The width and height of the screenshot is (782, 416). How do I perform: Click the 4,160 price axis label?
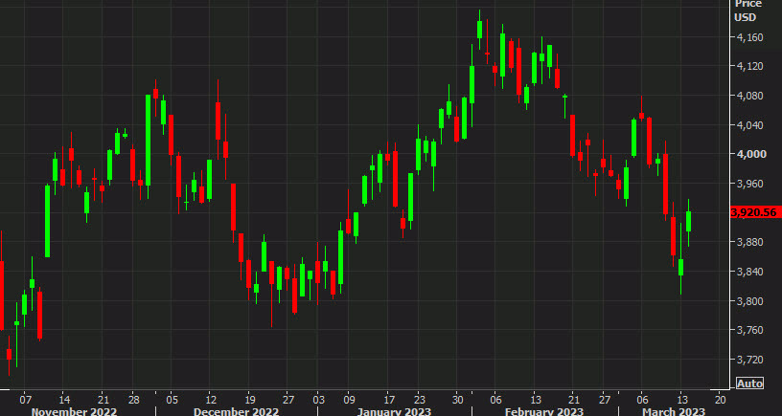coord(751,37)
